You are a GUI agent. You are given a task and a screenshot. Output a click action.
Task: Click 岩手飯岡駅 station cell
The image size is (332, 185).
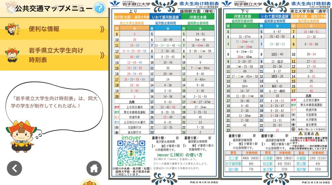coord(233,164)
